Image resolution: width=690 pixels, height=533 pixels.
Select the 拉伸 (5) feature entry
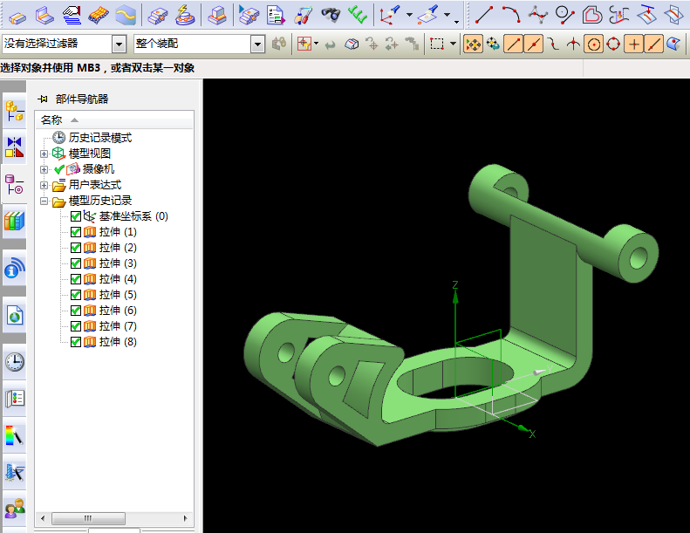click(x=118, y=295)
